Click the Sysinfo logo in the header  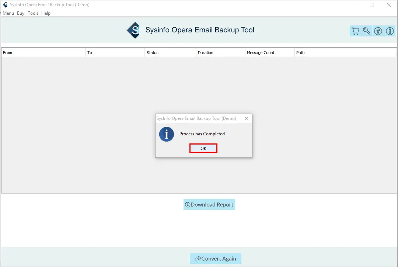coord(133,30)
